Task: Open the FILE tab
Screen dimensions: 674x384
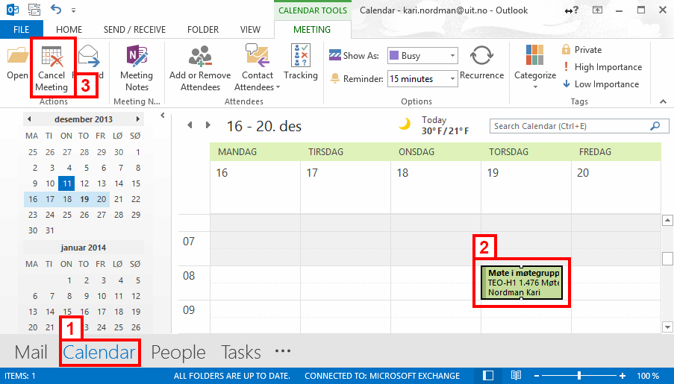Action: pos(22,30)
